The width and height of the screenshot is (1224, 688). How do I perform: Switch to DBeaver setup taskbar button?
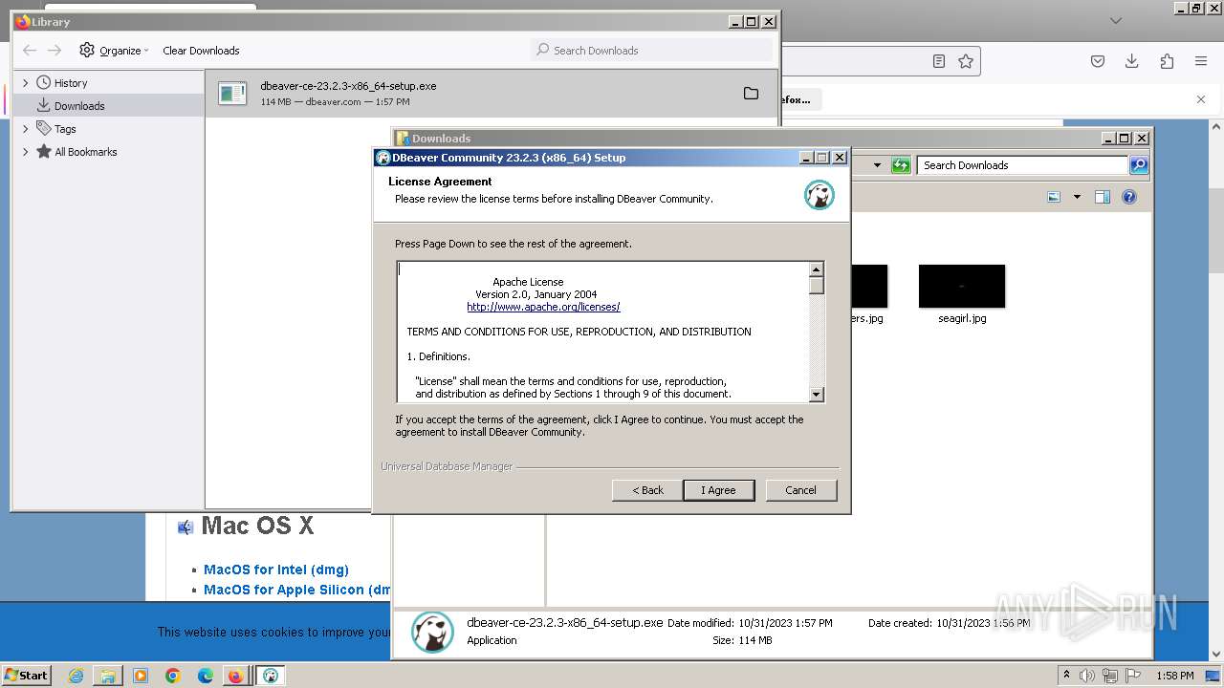271,676
